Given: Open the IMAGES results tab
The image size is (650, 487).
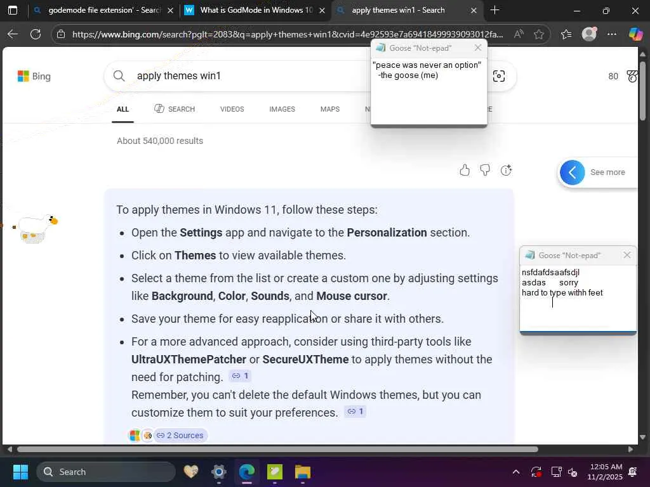Looking at the screenshot, I should click(282, 109).
